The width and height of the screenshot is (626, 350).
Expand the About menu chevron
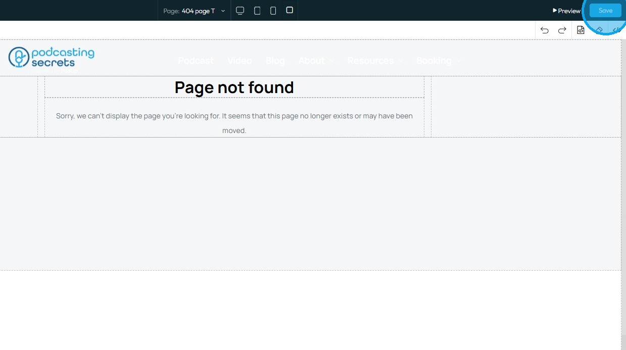pos(331,61)
